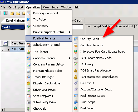Click the Maintain Mileage Table icon
Image resolution: width=138 pixels, height=112 pixels.
pyautogui.click(x=28, y=71)
